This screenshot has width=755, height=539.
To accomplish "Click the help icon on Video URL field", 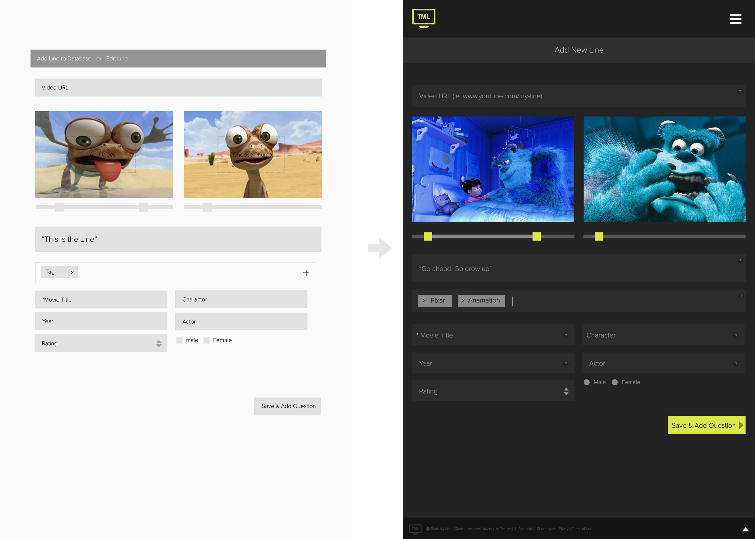I will tap(740, 92).
